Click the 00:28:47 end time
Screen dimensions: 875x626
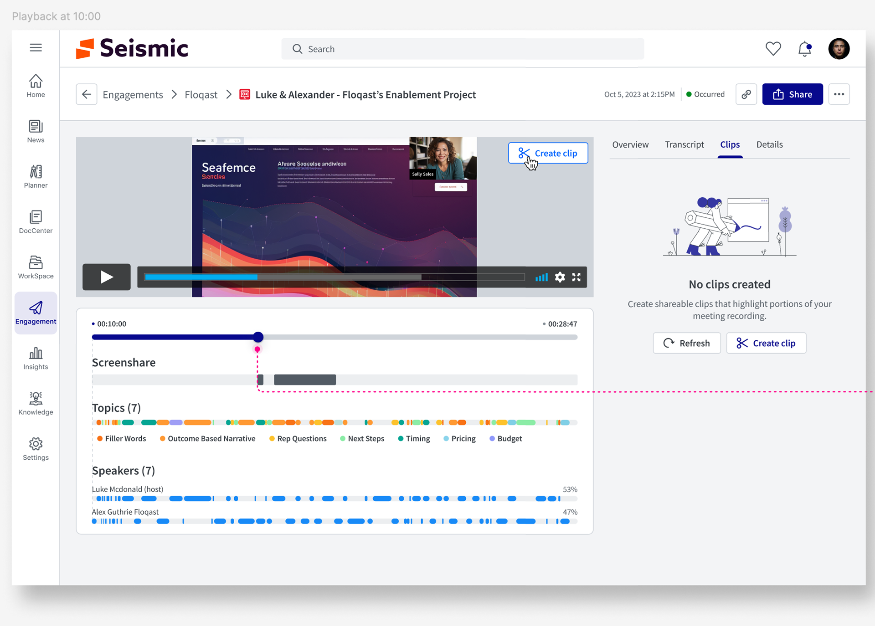click(562, 324)
